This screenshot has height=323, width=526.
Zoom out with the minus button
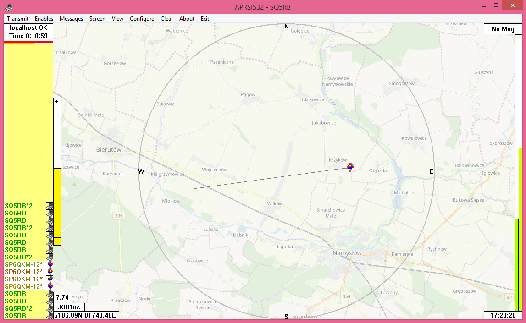57,241
